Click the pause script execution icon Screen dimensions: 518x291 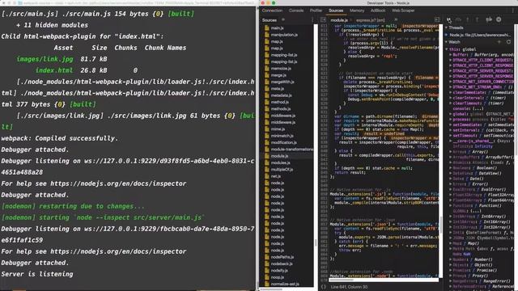point(448,19)
